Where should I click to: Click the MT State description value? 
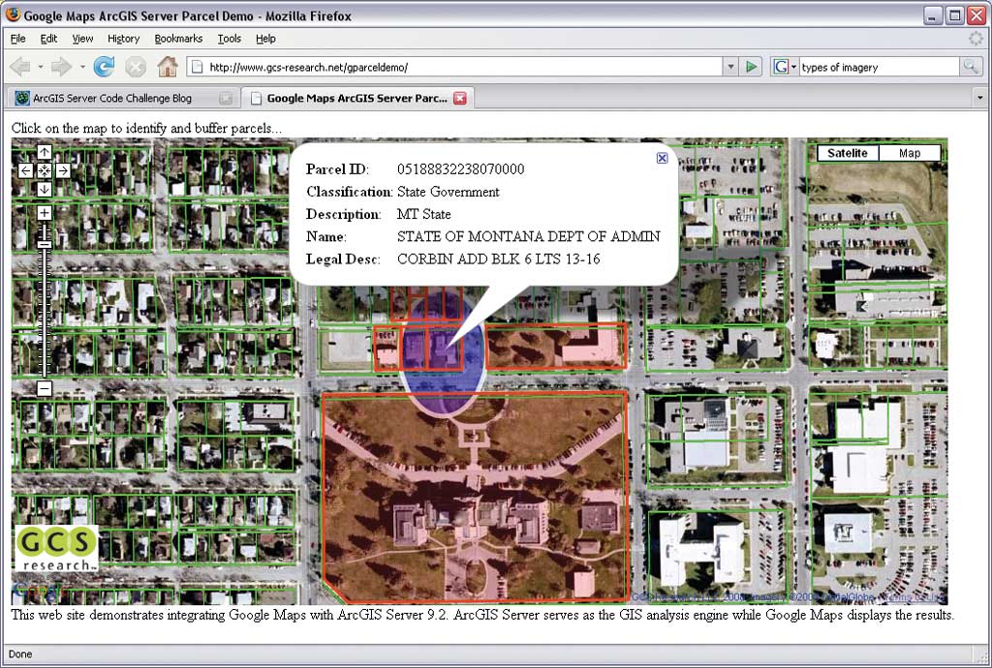coord(424,214)
